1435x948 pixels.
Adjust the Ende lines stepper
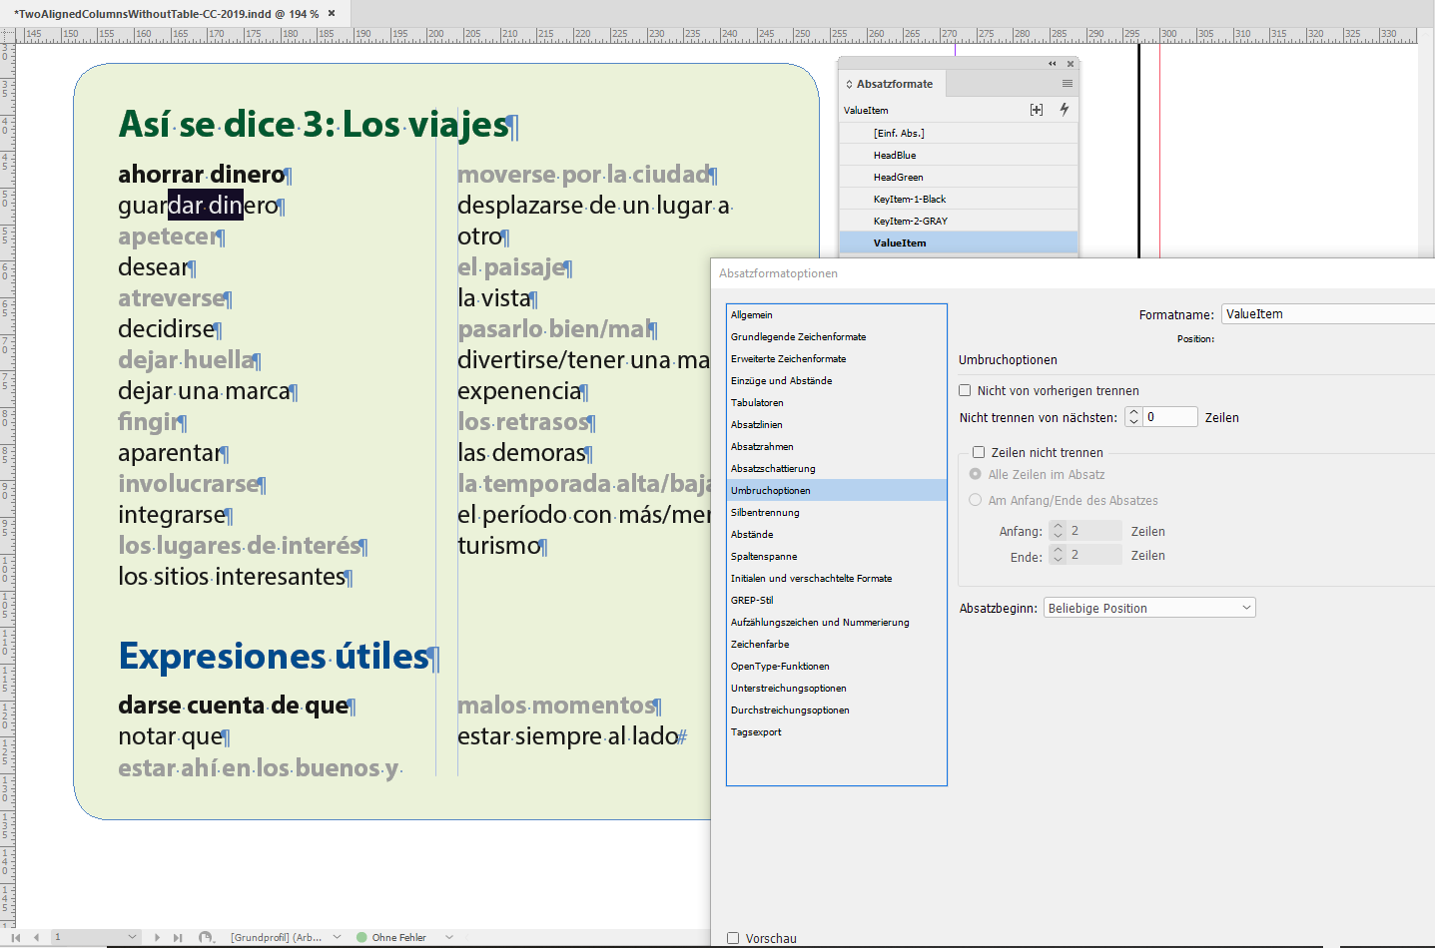pos(1058,555)
